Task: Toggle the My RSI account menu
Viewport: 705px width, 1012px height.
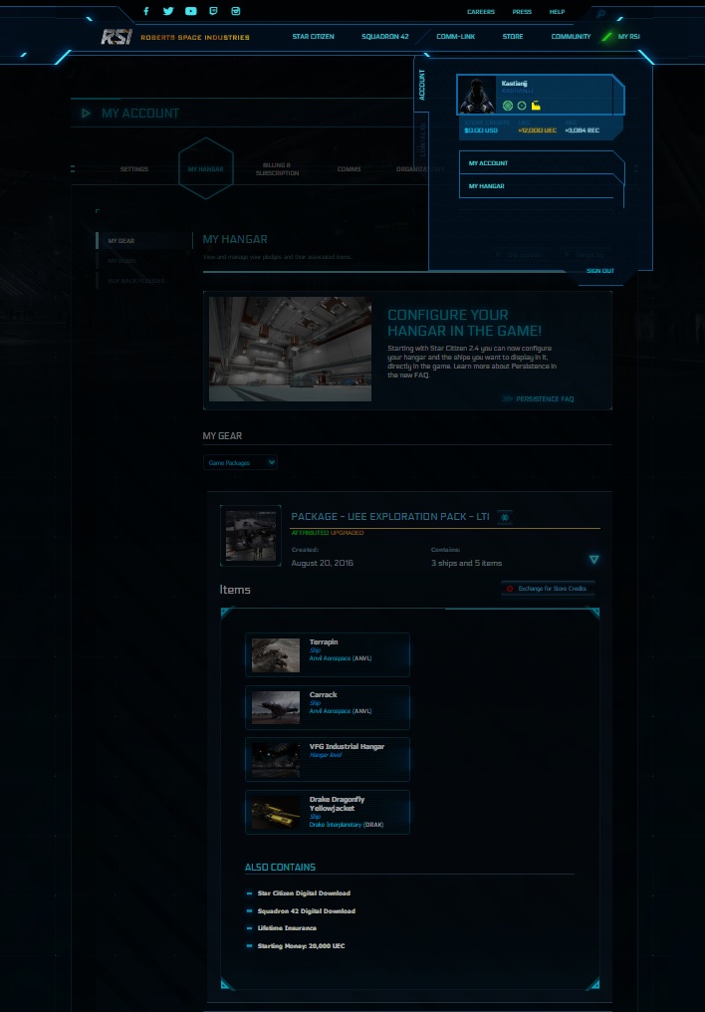Action: (628, 37)
